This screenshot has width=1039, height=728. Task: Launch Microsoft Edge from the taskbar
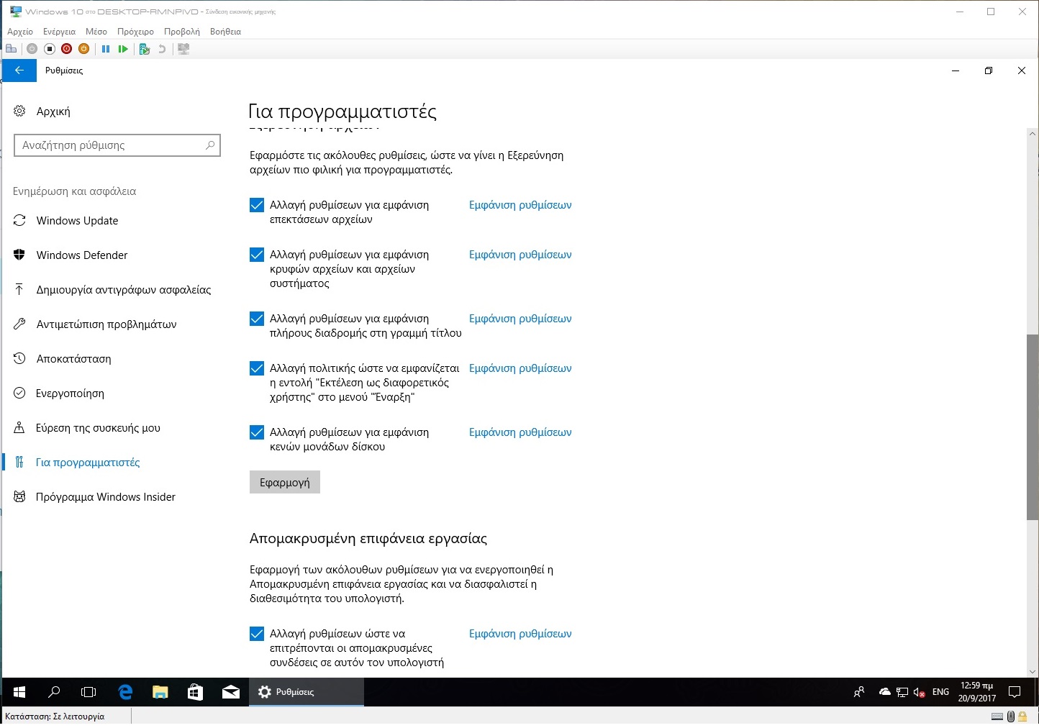point(125,692)
